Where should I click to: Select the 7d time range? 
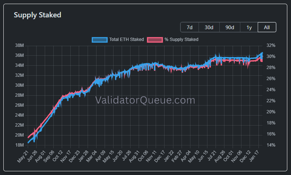[x=190, y=27]
